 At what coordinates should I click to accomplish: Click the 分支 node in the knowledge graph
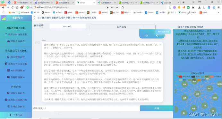204,106
